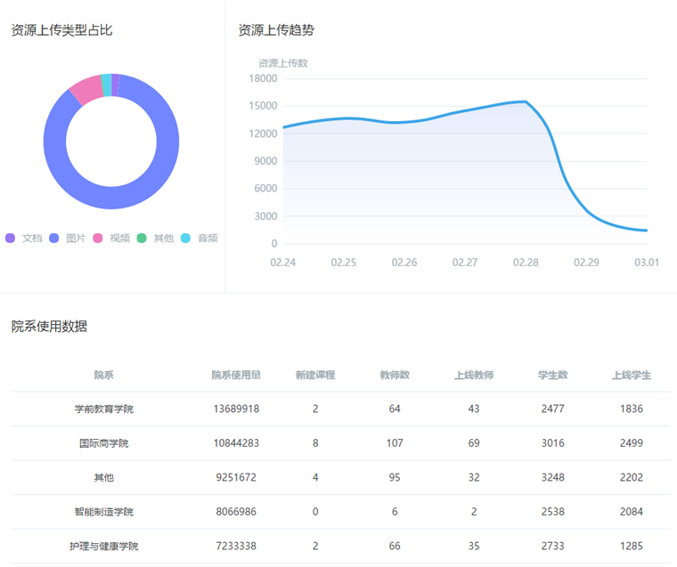Sort by 院系使用量 column header
The image size is (677, 567).
pos(236,375)
